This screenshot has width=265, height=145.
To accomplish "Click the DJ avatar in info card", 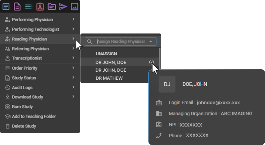I will click(x=167, y=84).
